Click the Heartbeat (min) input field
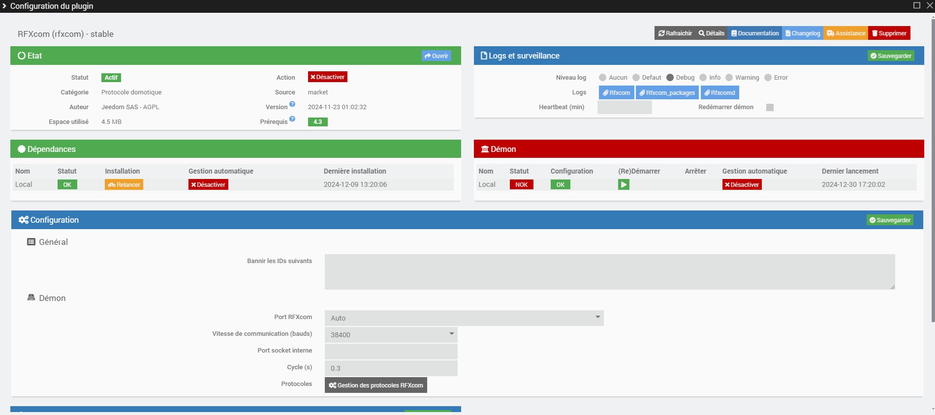 [x=624, y=107]
